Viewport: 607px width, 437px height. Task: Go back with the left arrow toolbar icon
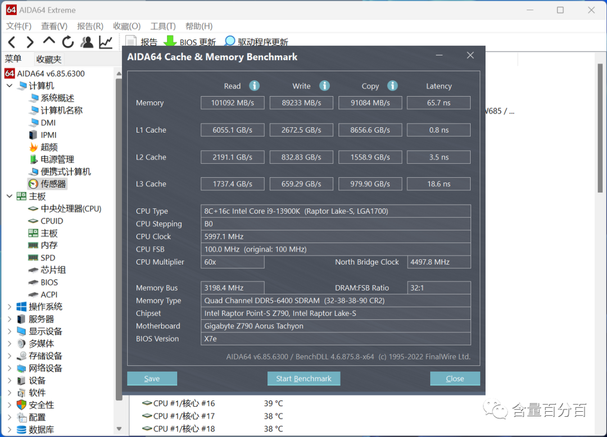(12, 42)
